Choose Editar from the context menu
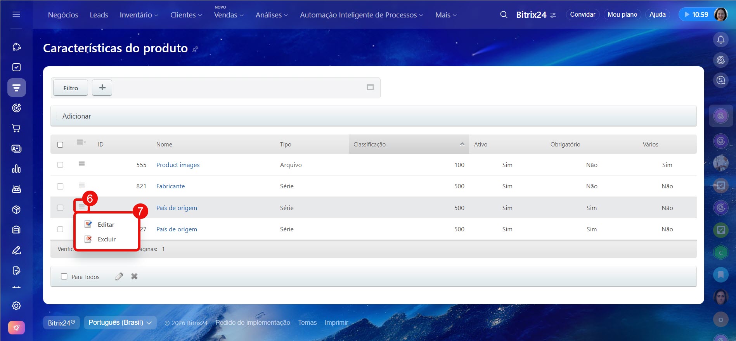Viewport: 736px width, 341px height. click(x=106, y=224)
